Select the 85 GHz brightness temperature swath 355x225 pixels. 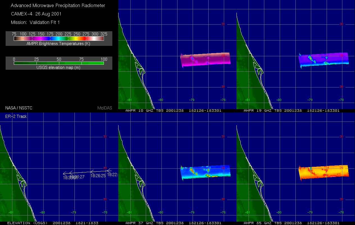click(x=324, y=172)
